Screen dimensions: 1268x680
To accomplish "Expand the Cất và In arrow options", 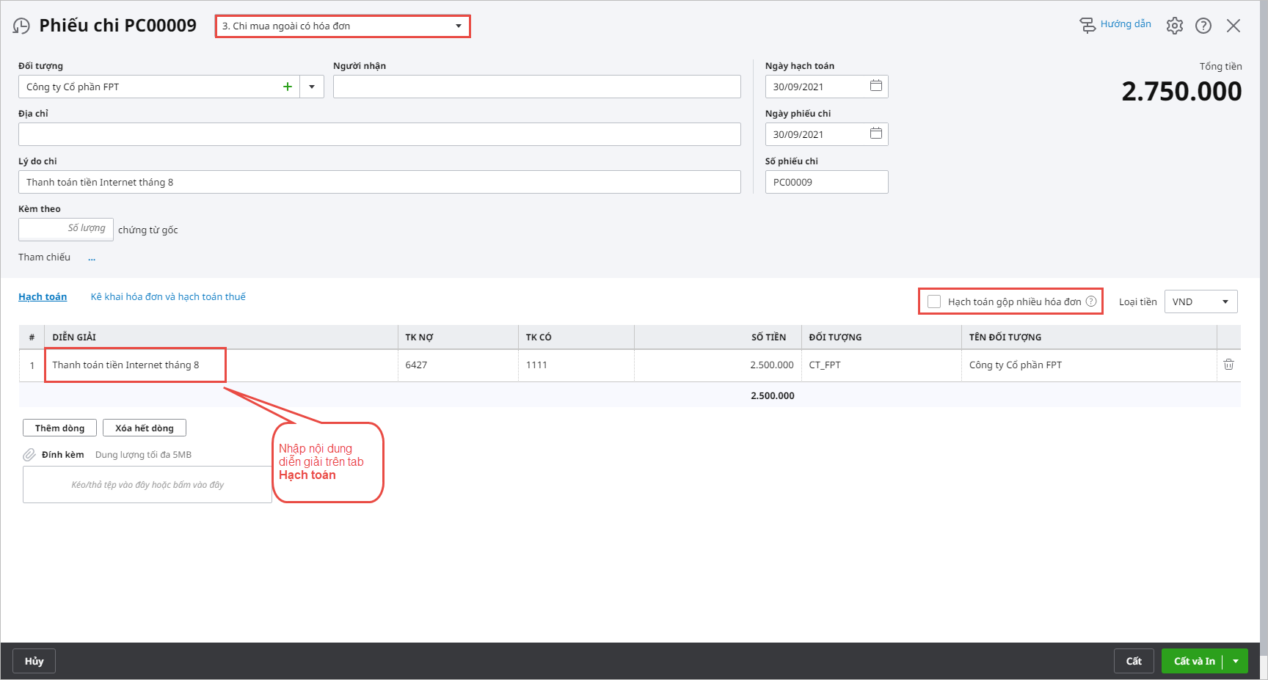I will (1236, 661).
